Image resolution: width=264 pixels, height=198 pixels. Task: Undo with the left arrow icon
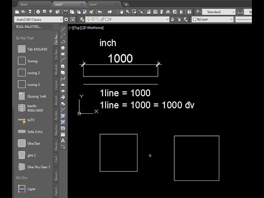coord(100,12)
